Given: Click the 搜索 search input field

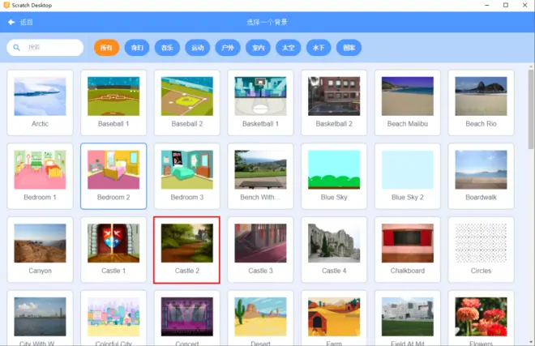Looking at the screenshot, I should [45, 48].
